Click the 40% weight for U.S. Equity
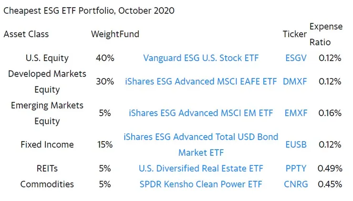 [105, 58]
